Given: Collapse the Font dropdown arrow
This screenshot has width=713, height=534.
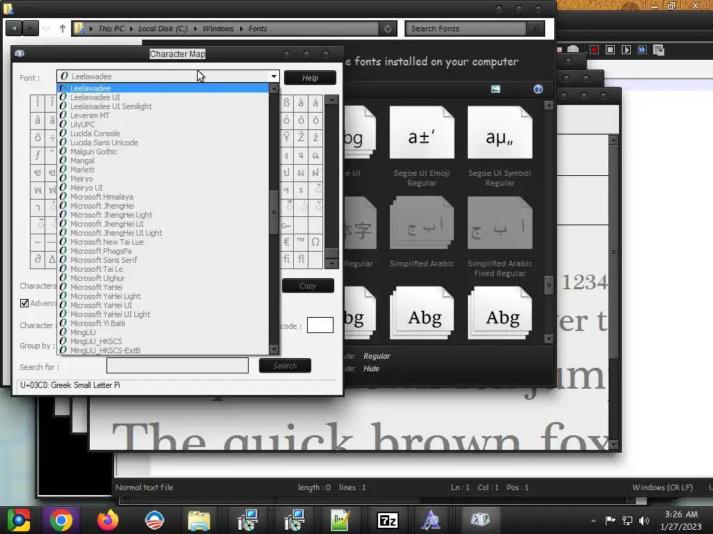Looking at the screenshot, I should tap(274, 76).
